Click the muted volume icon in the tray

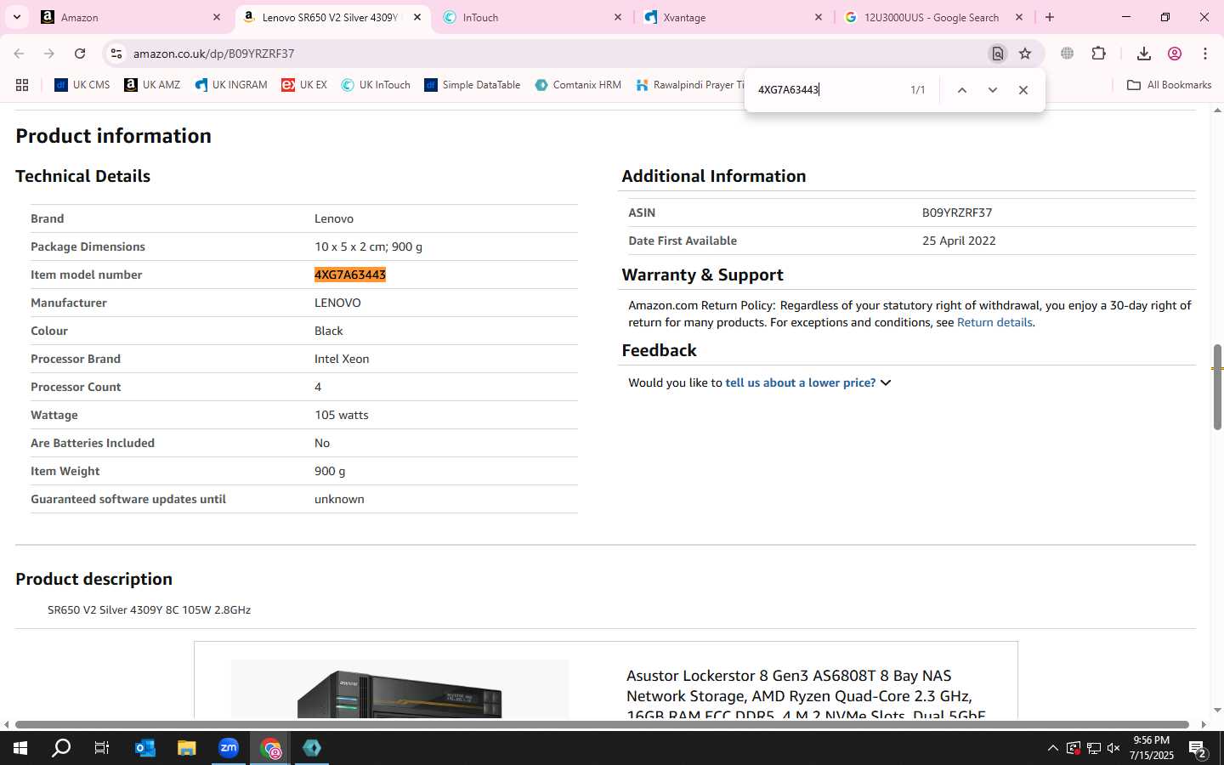(x=1113, y=749)
